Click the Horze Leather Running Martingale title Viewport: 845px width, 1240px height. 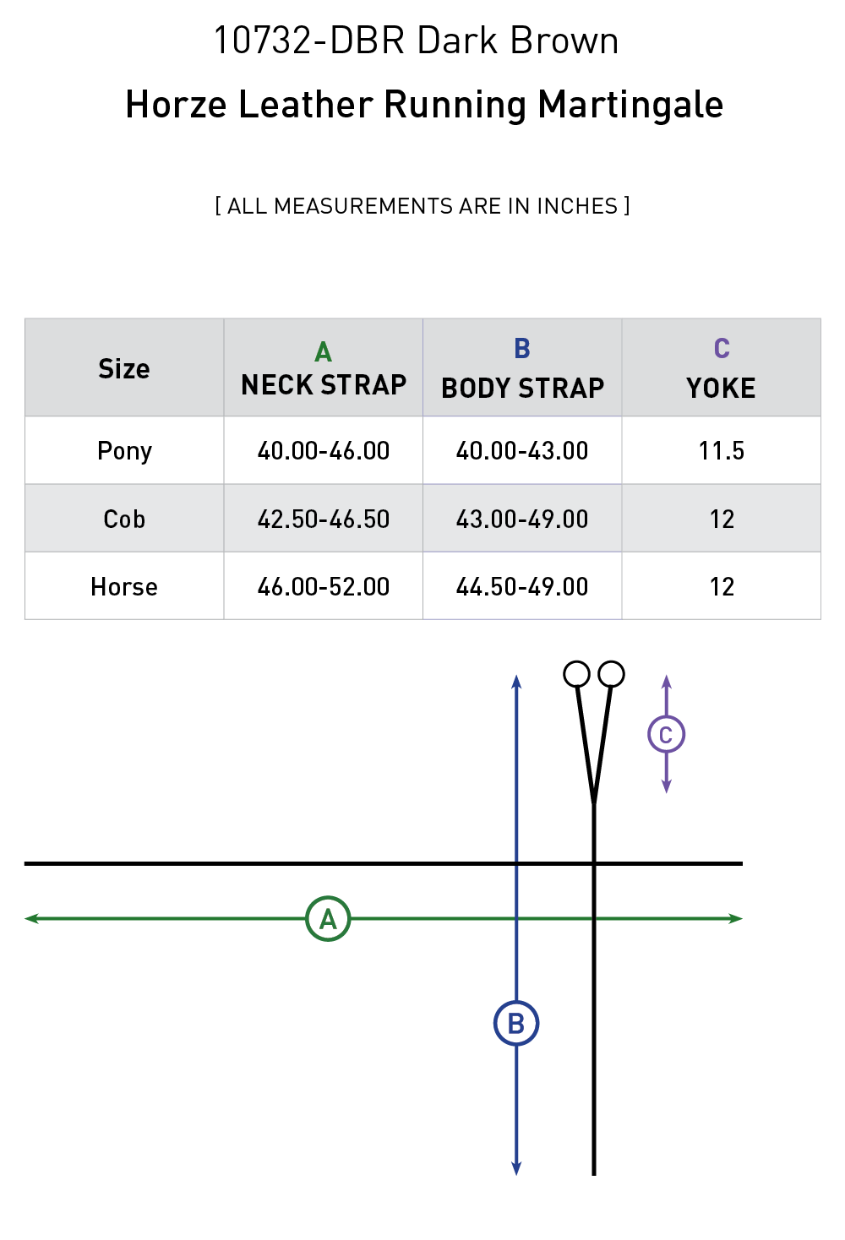[x=424, y=105]
